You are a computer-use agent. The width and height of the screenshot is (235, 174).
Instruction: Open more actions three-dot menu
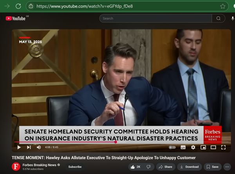227,167
